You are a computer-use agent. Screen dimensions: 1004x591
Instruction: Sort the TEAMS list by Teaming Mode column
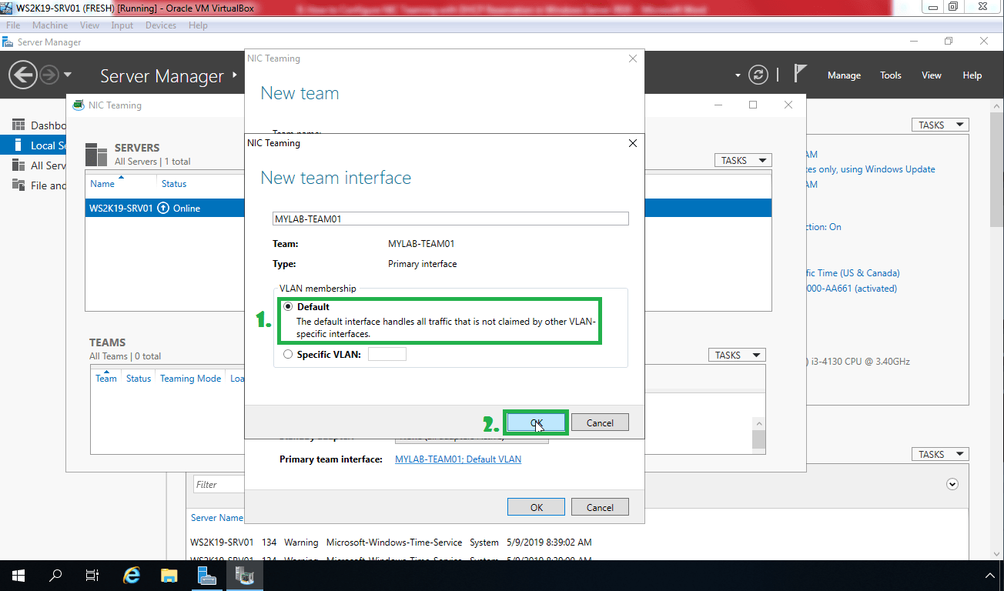click(x=190, y=379)
